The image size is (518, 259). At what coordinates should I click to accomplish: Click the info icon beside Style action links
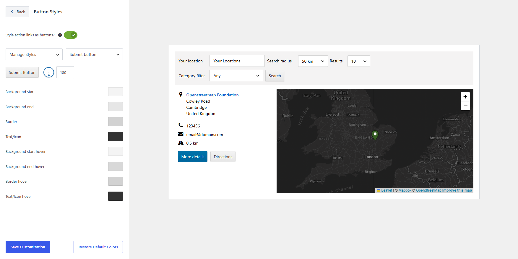(x=60, y=35)
